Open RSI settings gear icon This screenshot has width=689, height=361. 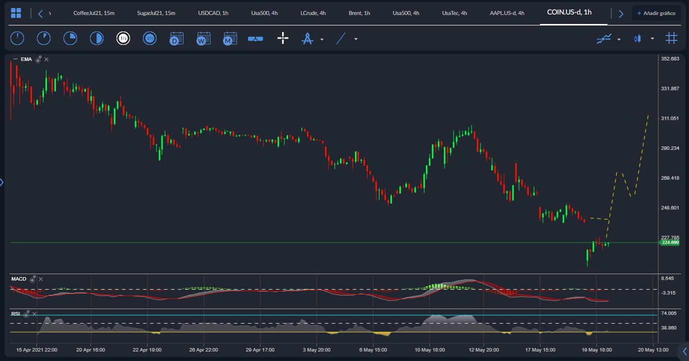point(26,314)
